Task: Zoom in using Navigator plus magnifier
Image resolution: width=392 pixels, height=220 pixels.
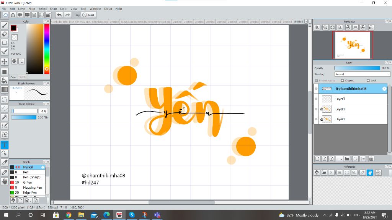Action: (325, 27)
